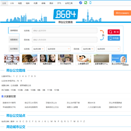Image resolution: width=131 pixels, height=131 pixels.
Task: Click the 八大处整形多院 search link
Action: tap(94, 107)
